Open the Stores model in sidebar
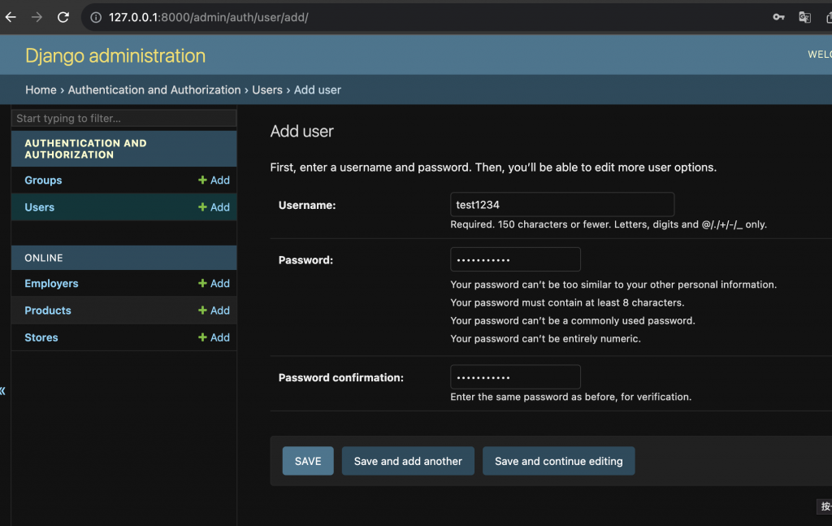The image size is (832, 526). 41,337
